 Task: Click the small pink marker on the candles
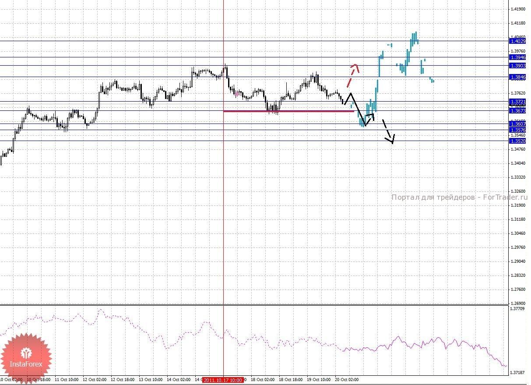point(237,93)
